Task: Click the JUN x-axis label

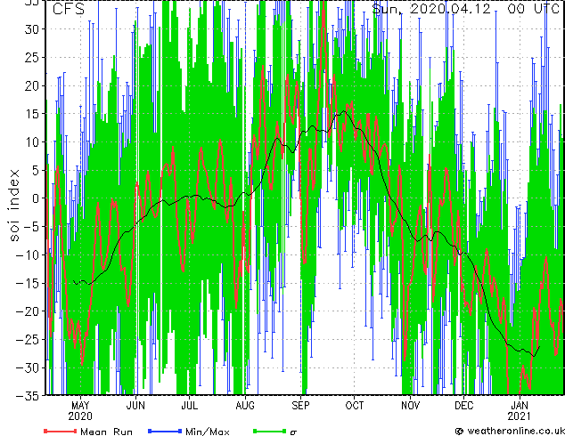Action: point(135,406)
